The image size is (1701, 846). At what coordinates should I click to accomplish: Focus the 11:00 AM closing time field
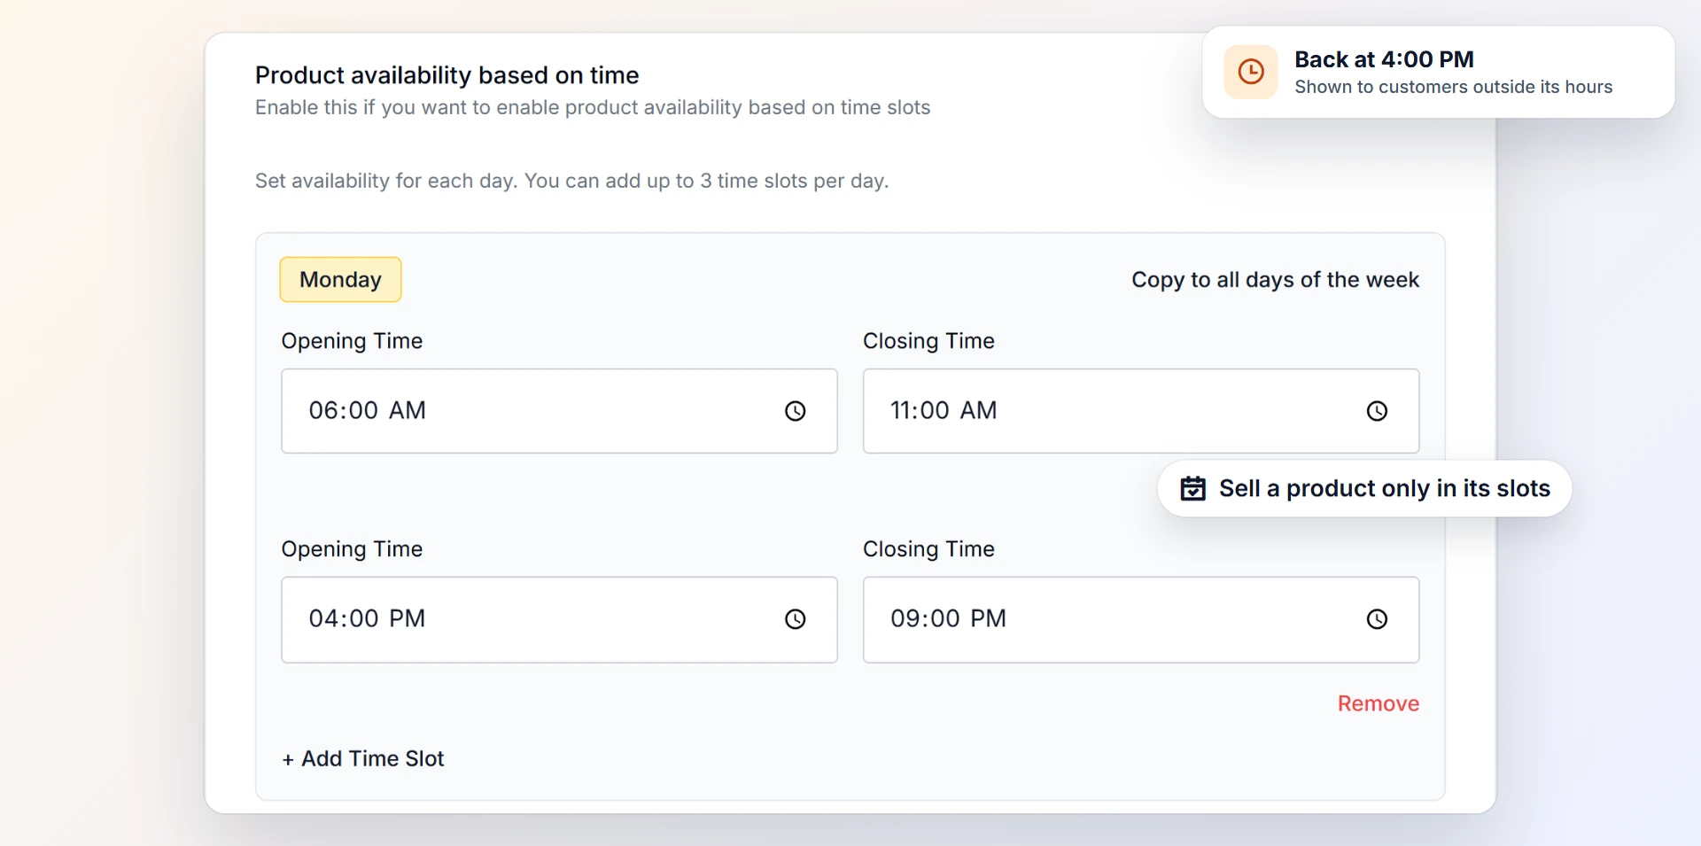tap(1141, 411)
